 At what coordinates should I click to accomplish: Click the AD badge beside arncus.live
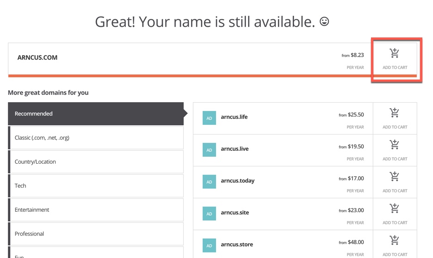click(209, 150)
